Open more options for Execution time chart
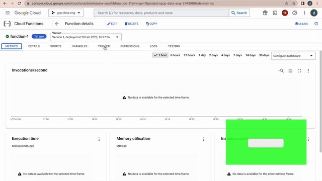 coord(99,139)
